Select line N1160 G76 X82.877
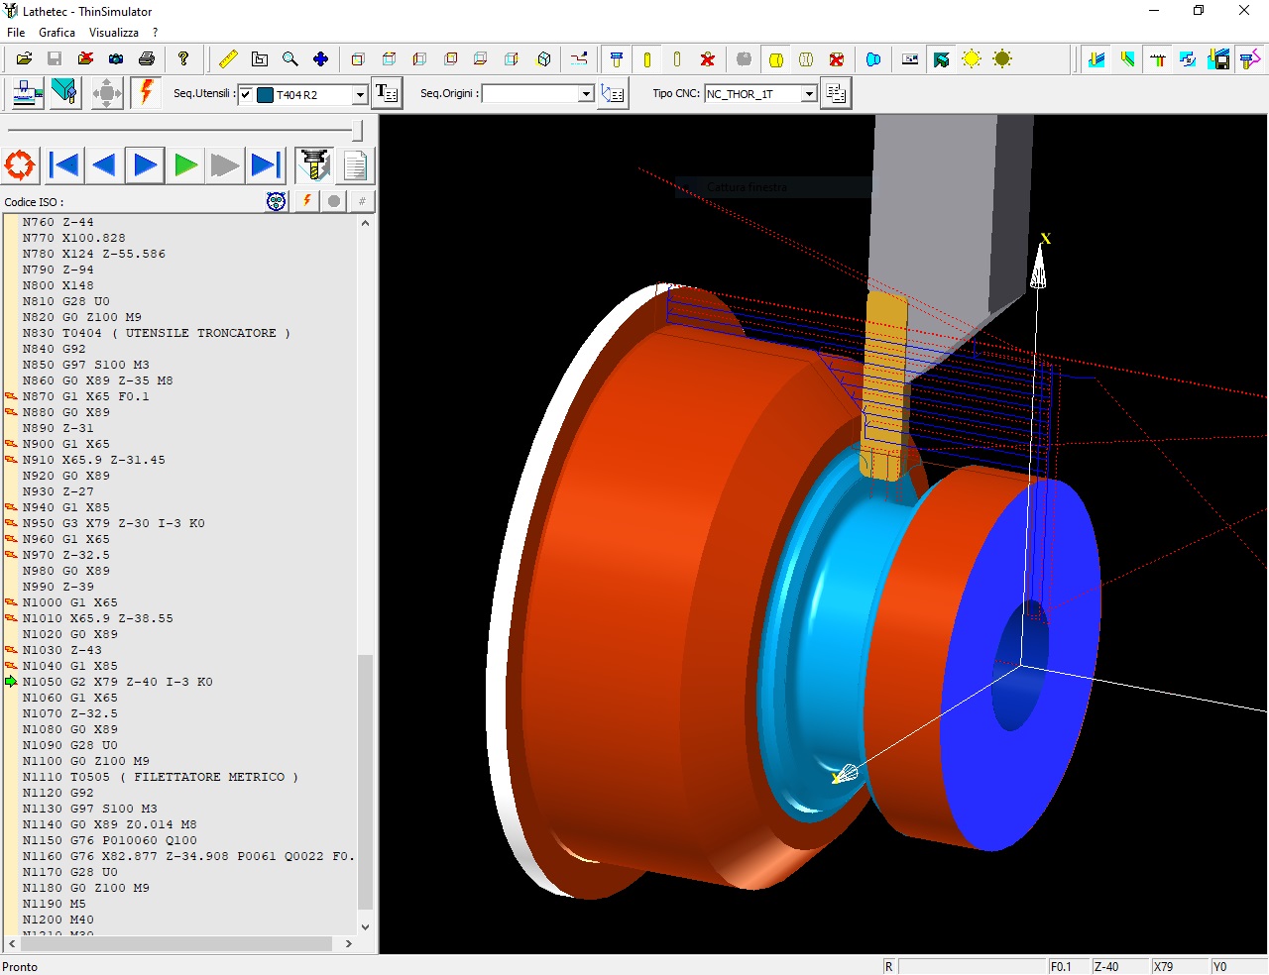1269x975 pixels. pyautogui.click(x=188, y=856)
